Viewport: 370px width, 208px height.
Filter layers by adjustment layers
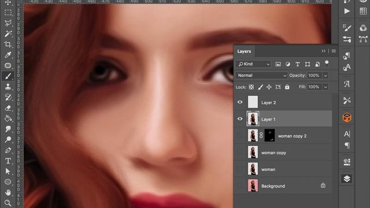288,64
